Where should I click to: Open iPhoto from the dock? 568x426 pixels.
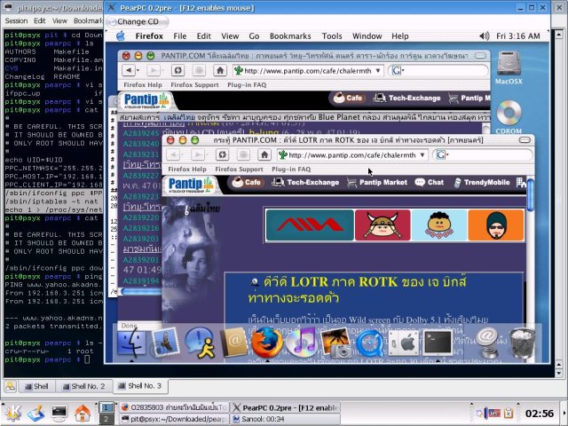pos(335,343)
